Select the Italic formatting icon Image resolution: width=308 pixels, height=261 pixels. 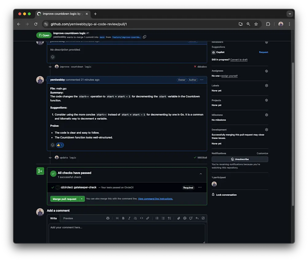pos(129,218)
